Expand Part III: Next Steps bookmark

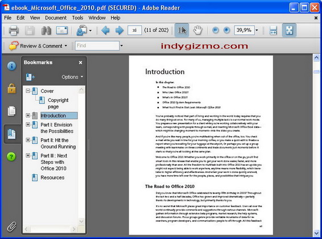(28, 155)
